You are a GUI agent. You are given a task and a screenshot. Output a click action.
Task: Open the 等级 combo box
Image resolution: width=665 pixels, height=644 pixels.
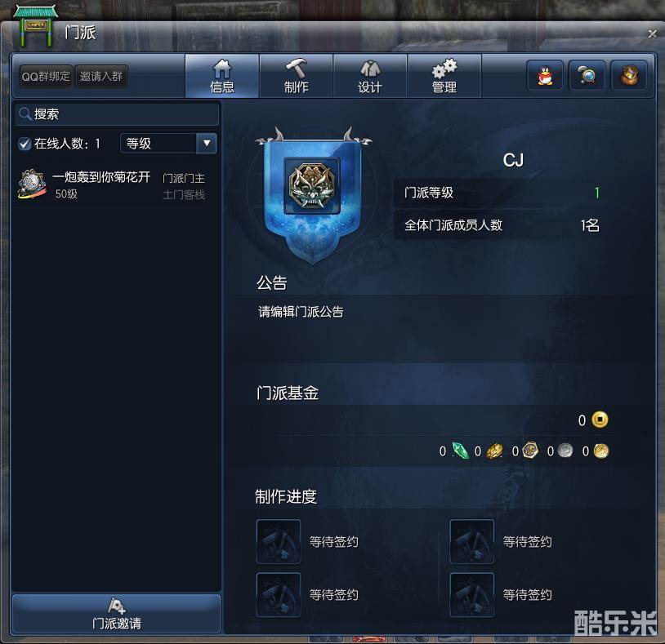click(x=168, y=143)
